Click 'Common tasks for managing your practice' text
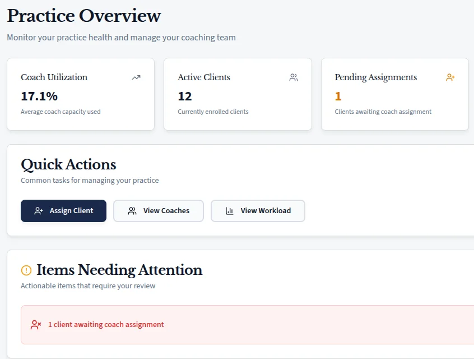 tap(90, 181)
